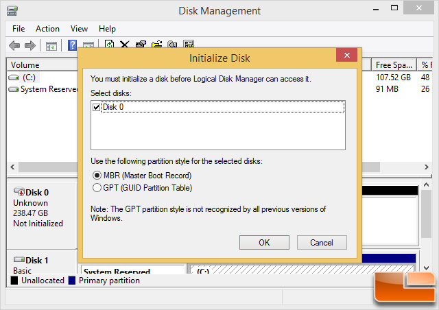Image resolution: width=439 pixels, height=310 pixels.
Task: Click the blue Primary partition legend swatch
Action: 72,281
